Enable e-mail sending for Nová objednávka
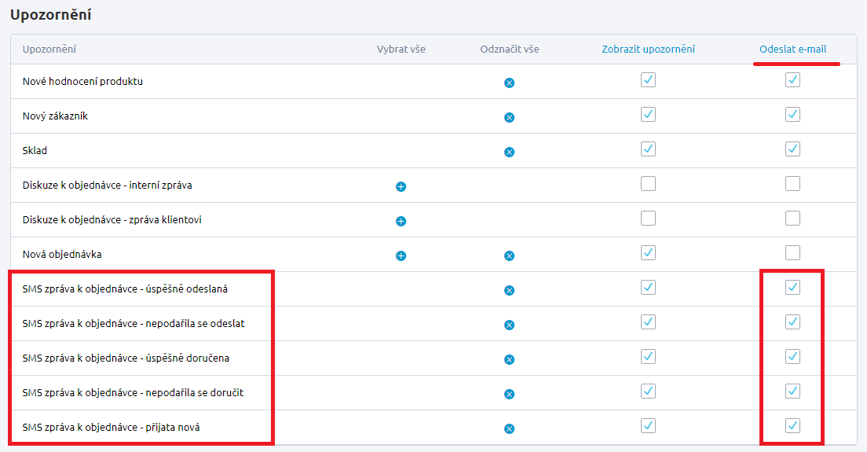Image resolution: width=867 pixels, height=452 pixels. pyautogui.click(x=792, y=252)
